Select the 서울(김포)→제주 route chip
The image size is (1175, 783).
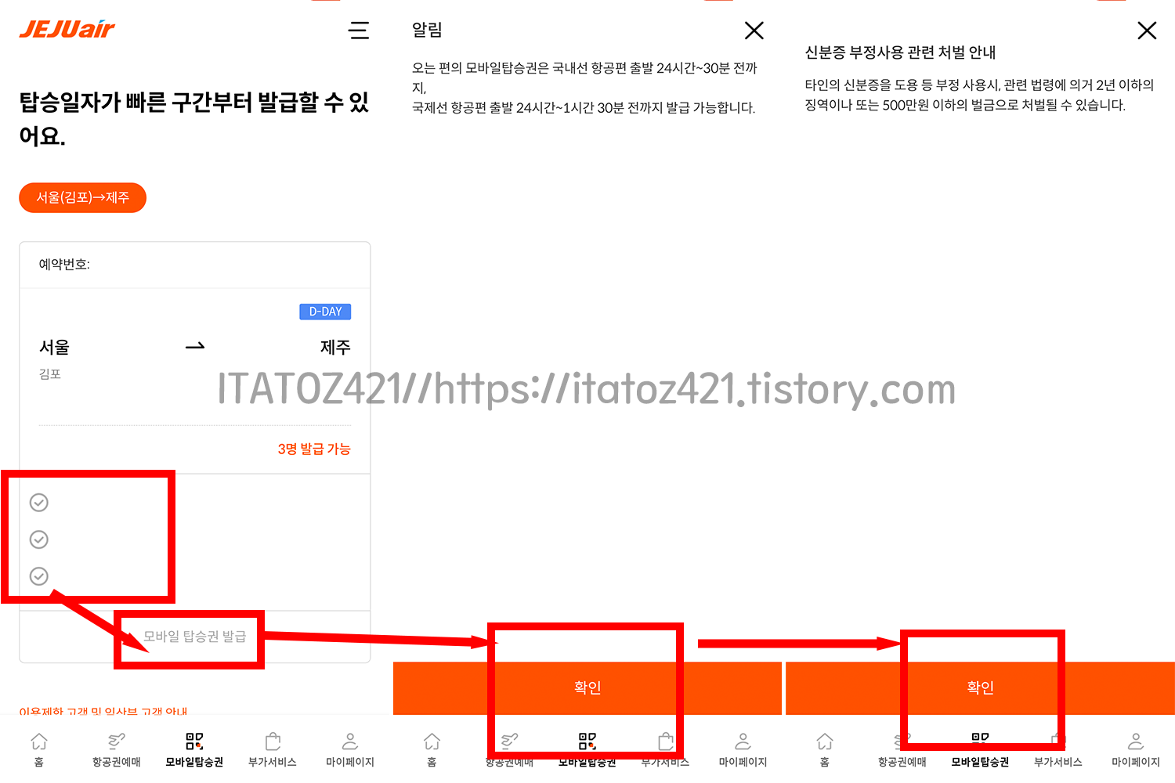pos(82,197)
